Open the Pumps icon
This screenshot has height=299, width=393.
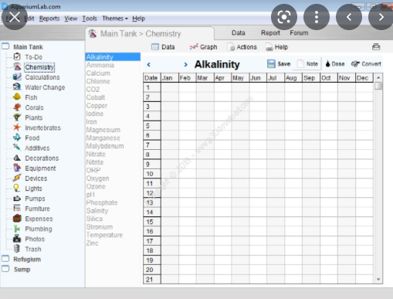17,199
